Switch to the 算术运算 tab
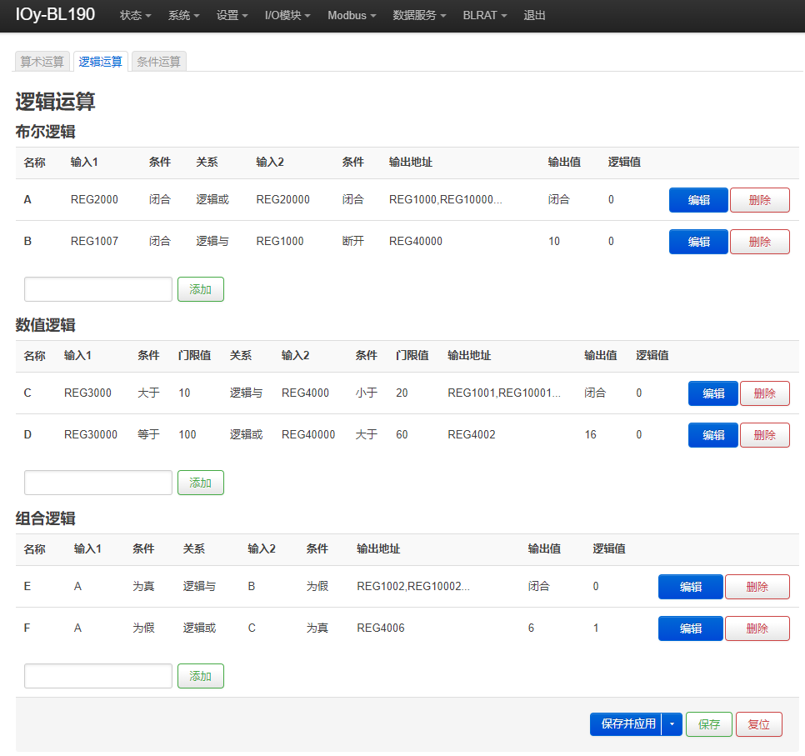The image size is (805, 756). (x=42, y=62)
